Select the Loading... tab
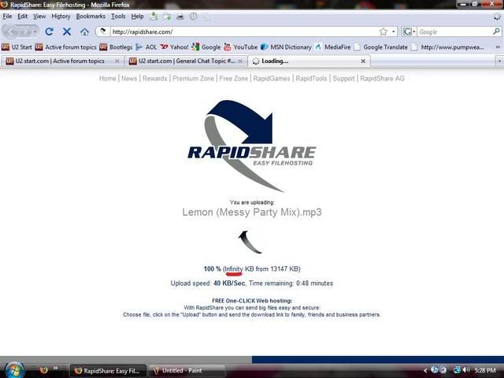This screenshot has height=378, width=504. 309,61
